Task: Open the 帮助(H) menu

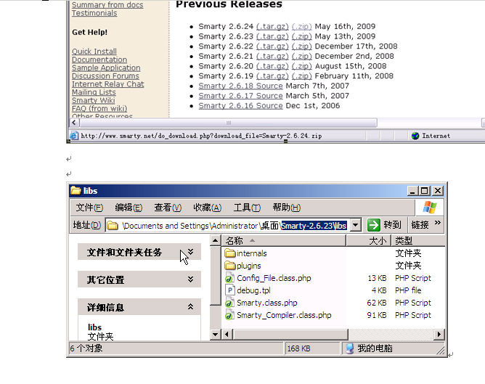Action: pos(286,208)
